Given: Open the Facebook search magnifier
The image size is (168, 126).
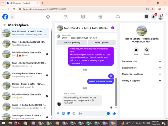Looking at the screenshot, I should tap(12, 17).
